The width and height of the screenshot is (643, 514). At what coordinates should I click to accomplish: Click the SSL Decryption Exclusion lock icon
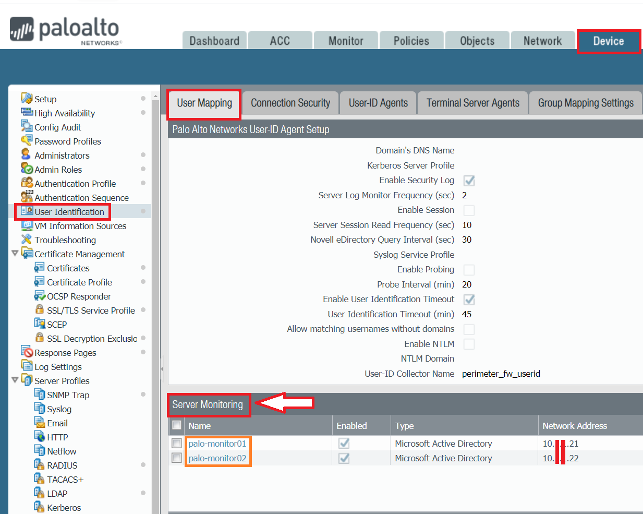(x=40, y=338)
